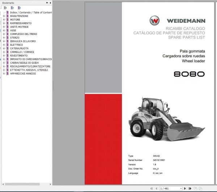Click the Weidemann W logo on the cover page

(x=154, y=21)
